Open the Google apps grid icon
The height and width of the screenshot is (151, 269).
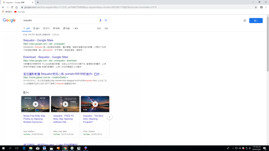coord(245,21)
